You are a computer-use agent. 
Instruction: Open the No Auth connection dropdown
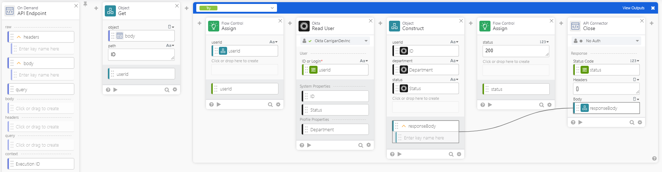click(637, 41)
